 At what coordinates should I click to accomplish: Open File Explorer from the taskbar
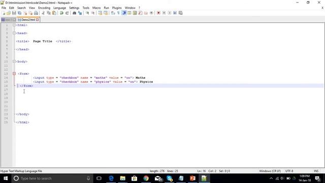click(123, 178)
